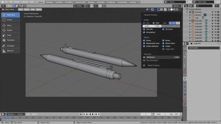Switch to rendered viewport shading
Screen dimensions: 221x124
click(x=177, y=9)
